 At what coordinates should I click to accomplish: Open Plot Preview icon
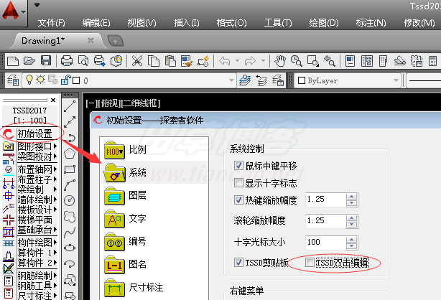tap(83, 61)
